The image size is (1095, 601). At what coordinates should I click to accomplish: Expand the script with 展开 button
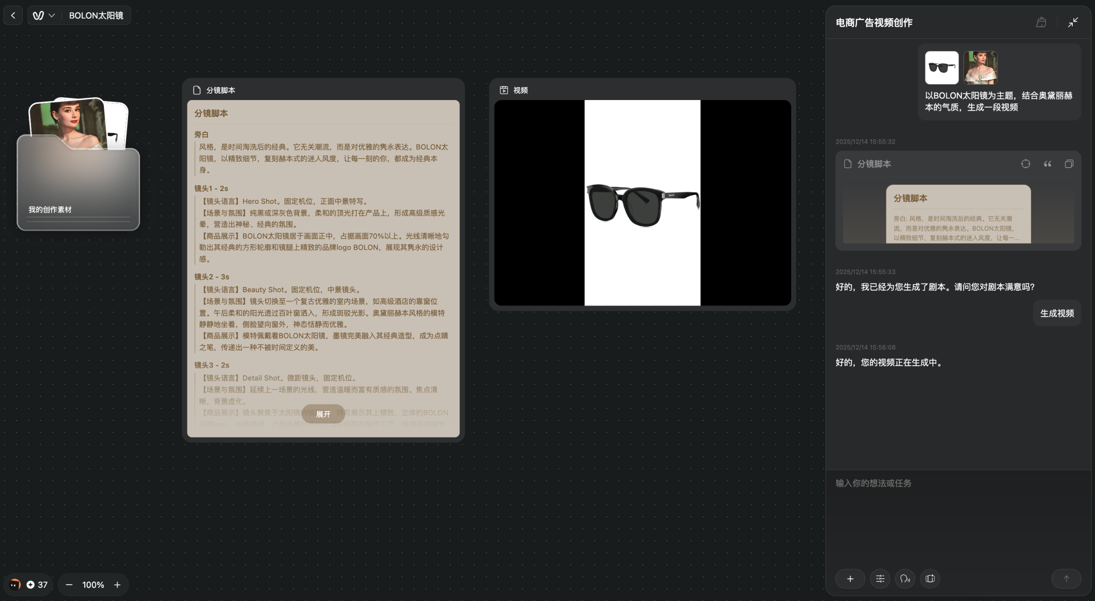click(x=323, y=414)
